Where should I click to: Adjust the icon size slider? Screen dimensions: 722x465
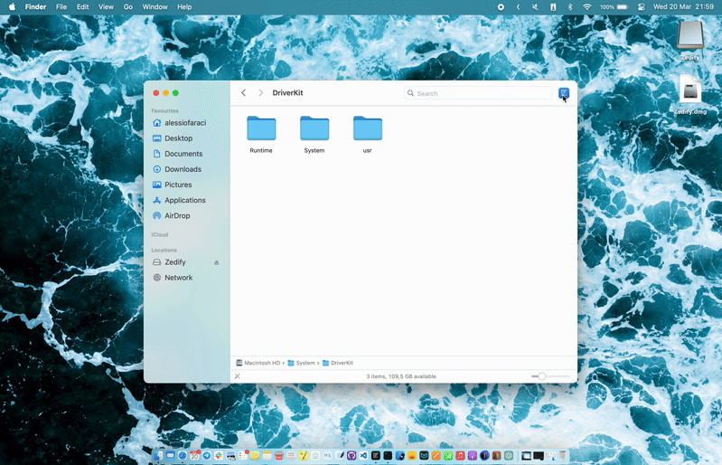(550, 376)
